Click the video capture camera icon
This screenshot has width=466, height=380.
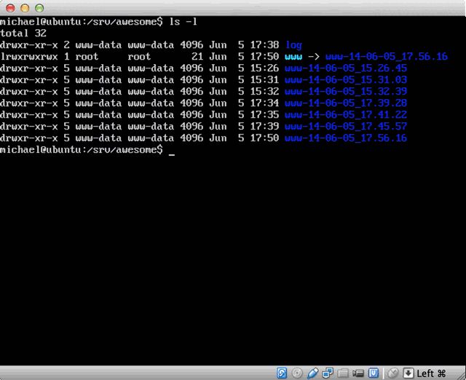point(358,373)
